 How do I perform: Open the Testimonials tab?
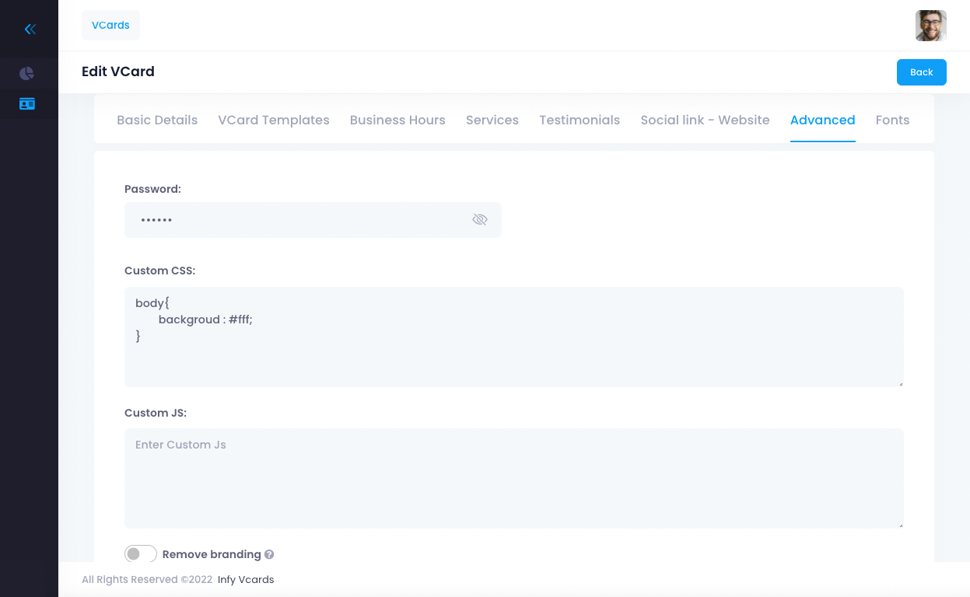pyautogui.click(x=580, y=120)
